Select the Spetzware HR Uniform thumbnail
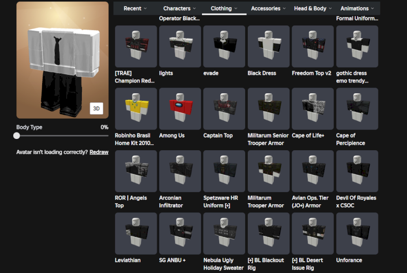Screen dimensions: 407x273 point(224,171)
